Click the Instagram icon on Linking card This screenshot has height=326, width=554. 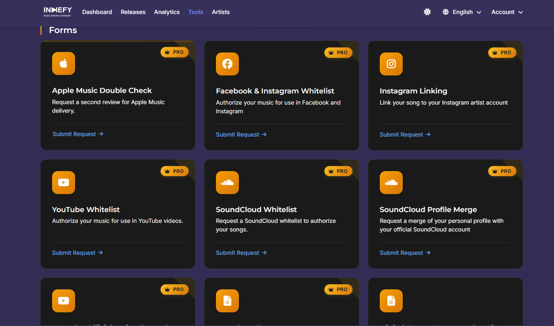(391, 64)
